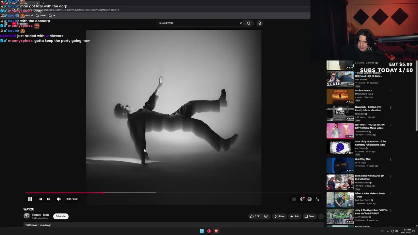This screenshot has width=418, height=235.
Task: Skip to the next video
Action: pyautogui.click(x=48, y=199)
